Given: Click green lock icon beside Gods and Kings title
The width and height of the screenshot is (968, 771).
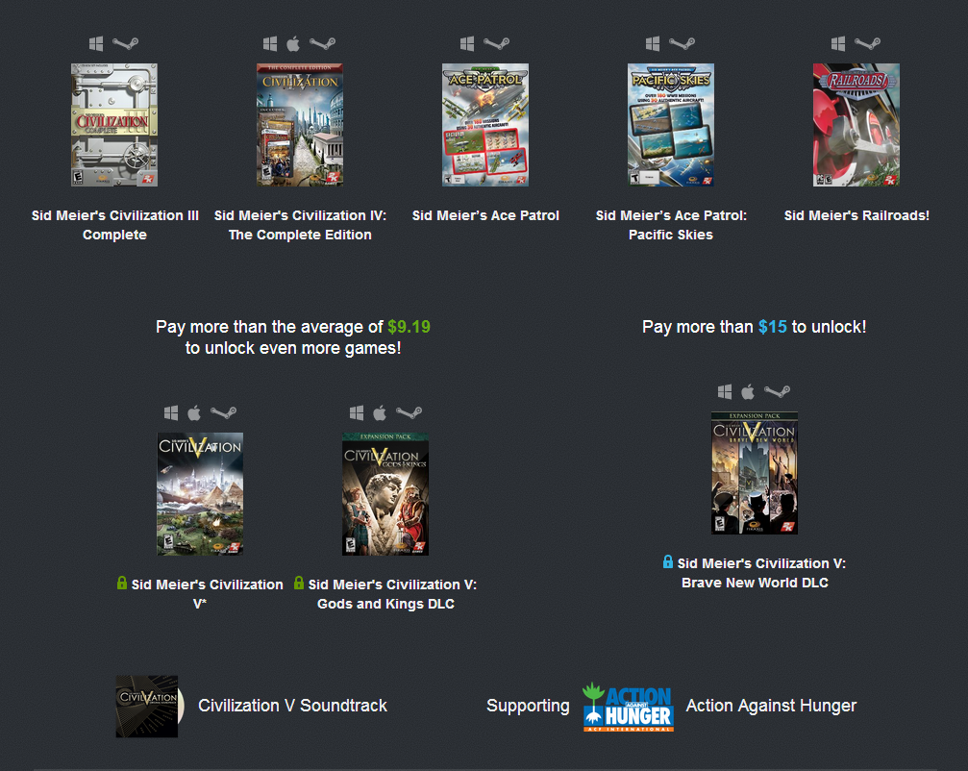Looking at the screenshot, I should (x=299, y=583).
